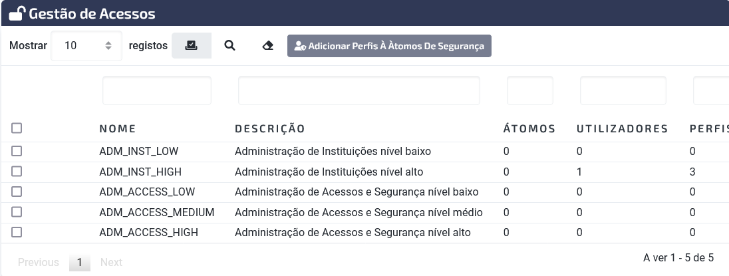Open the Mostrar registos count dropdown
The width and height of the screenshot is (729, 276).
pyautogui.click(x=86, y=45)
